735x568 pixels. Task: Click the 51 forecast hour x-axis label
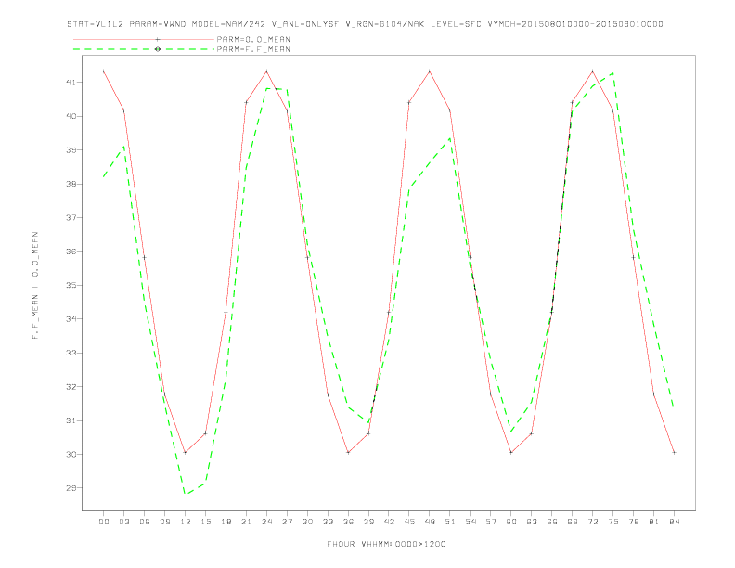pyautogui.click(x=450, y=522)
